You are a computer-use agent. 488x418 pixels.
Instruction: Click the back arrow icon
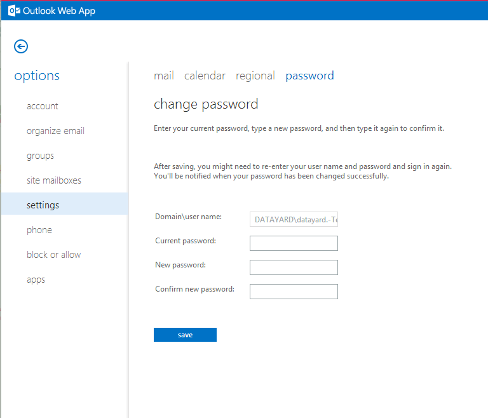click(x=21, y=46)
